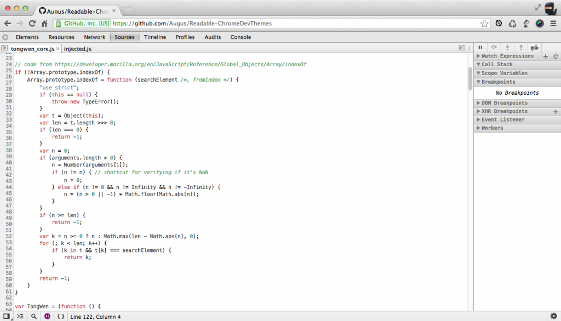Reload the page in browser toolbar
561x321 pixels.
click(x=32, y=24)
